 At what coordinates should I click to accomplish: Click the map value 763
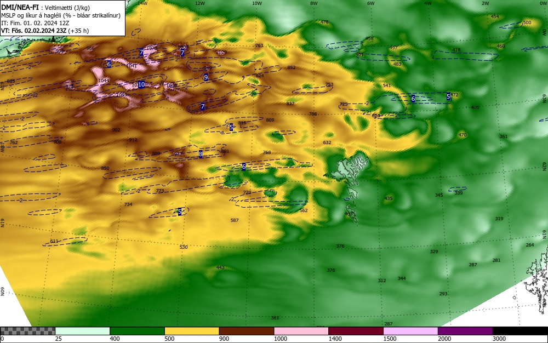(259, 45)
